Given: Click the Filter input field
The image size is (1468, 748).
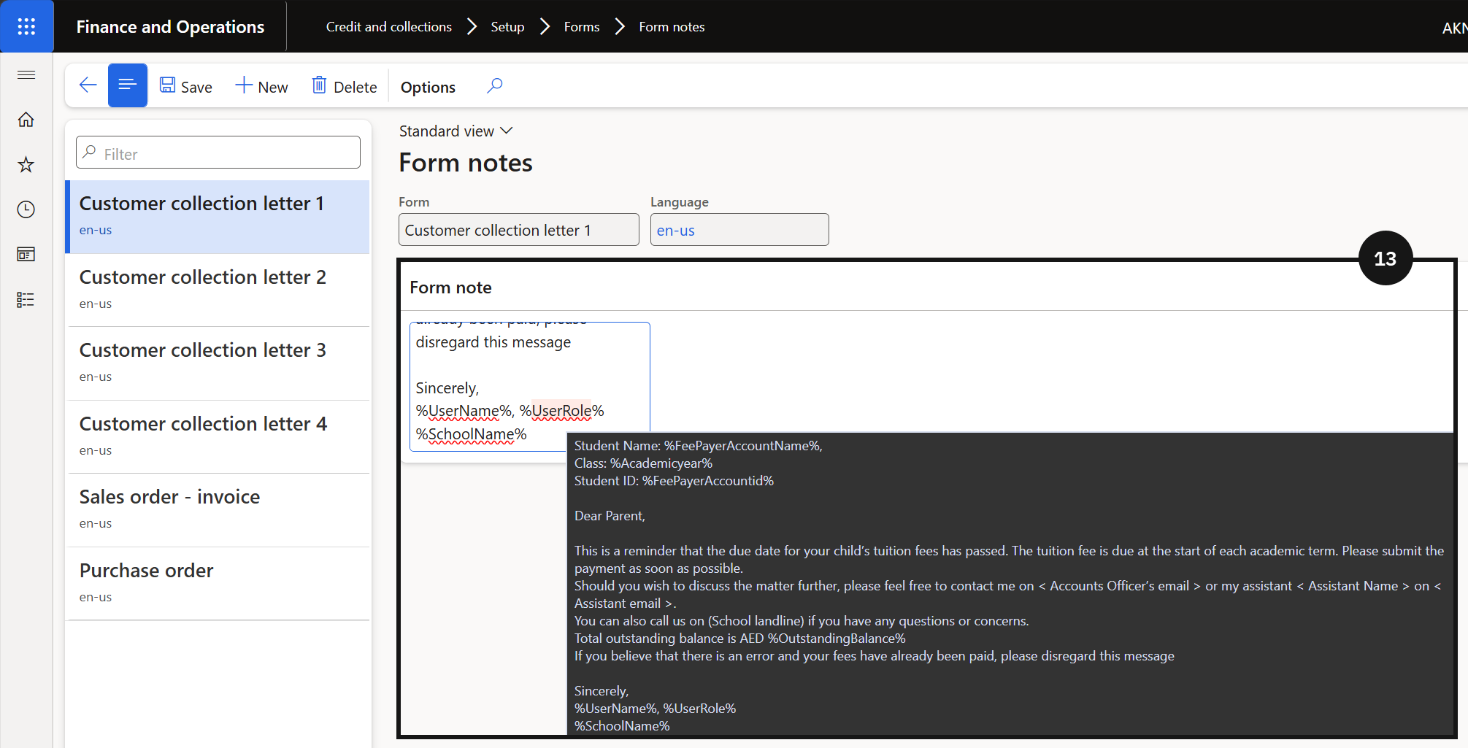Looking at the screenshot, I should [x=218, y=153].
